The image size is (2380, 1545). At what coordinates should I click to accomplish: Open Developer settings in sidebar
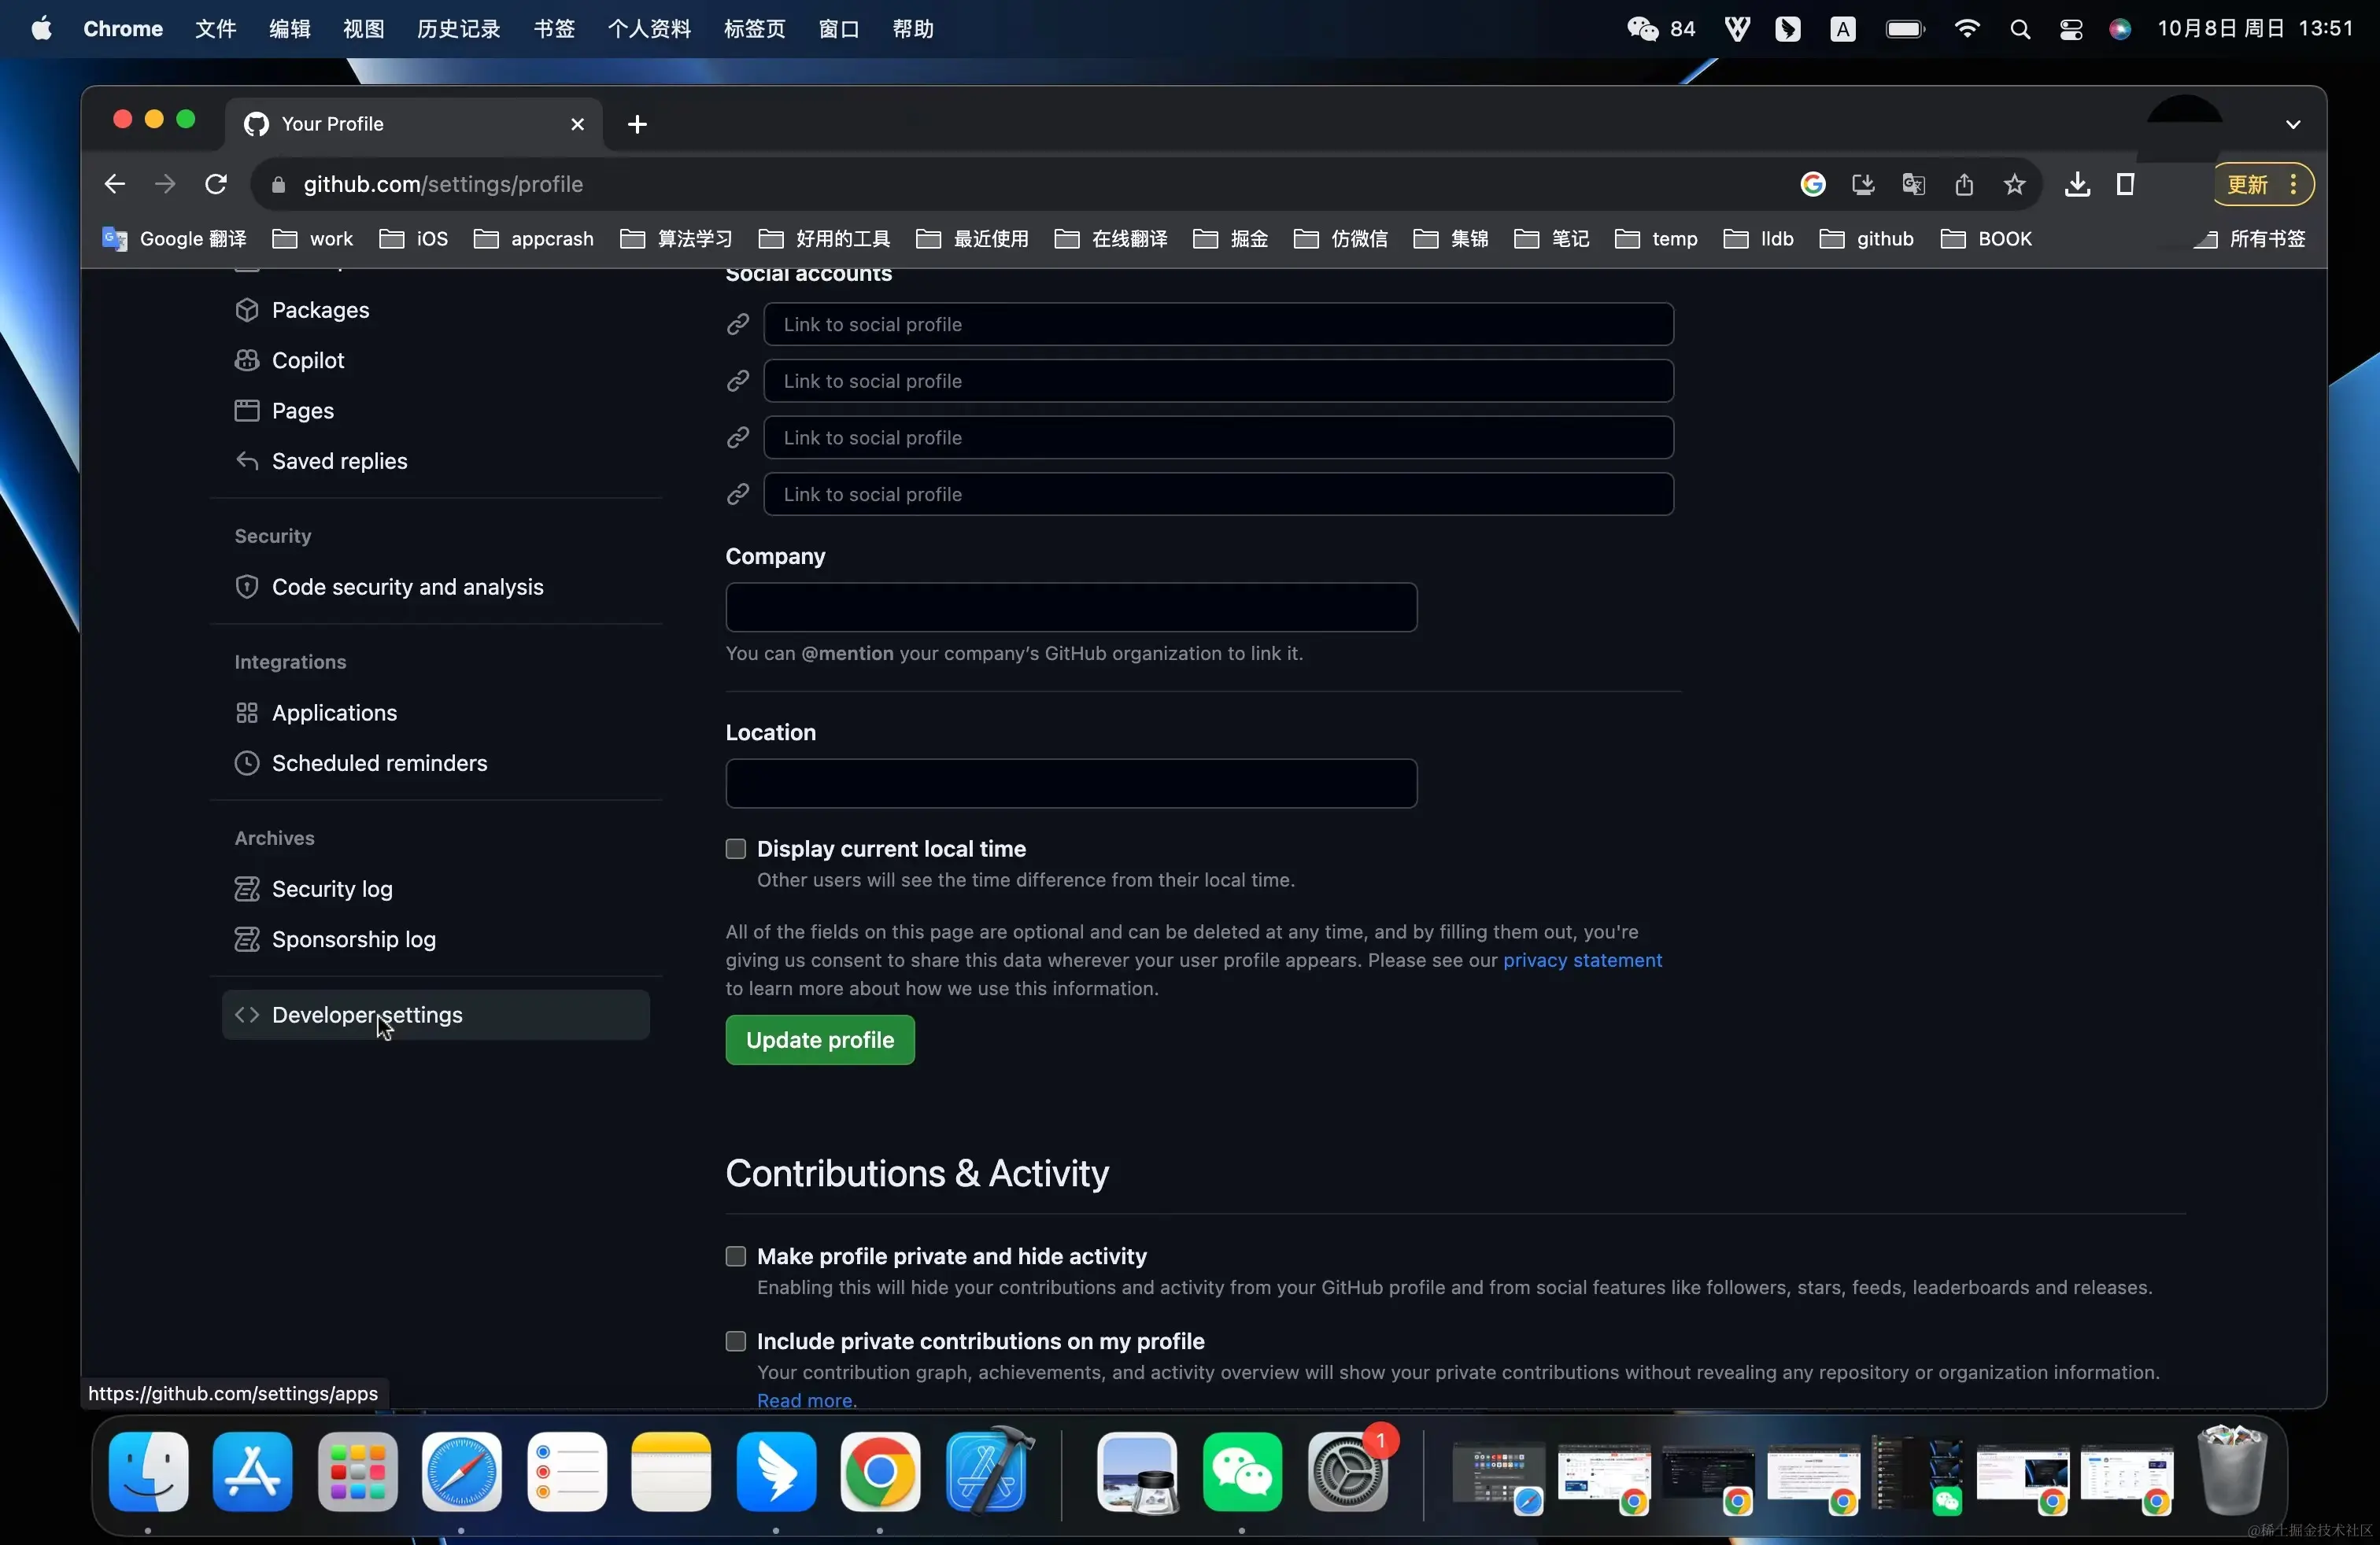[367, 1016]
